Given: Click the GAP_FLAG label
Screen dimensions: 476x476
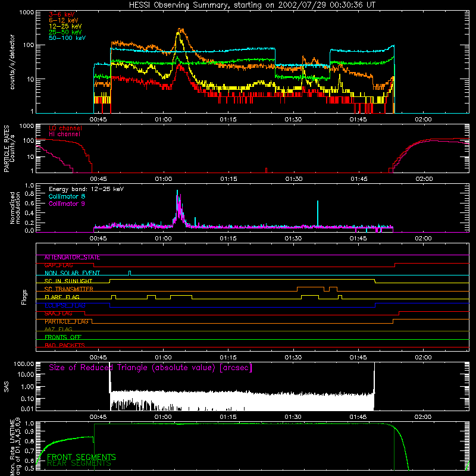Looking at the screenshot, I should coord(58,265).
